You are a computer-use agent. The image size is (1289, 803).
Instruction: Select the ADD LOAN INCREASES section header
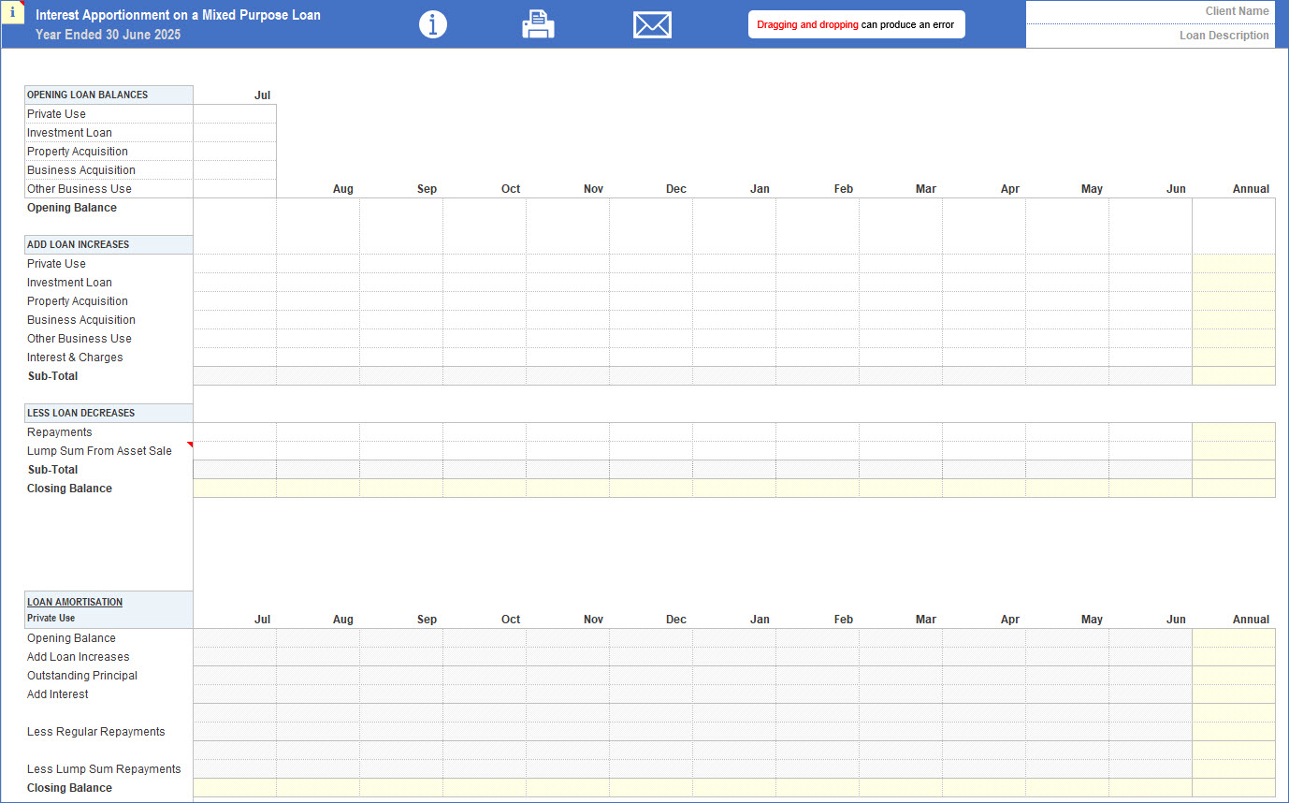pyautogui.click(x=109, y=244)
